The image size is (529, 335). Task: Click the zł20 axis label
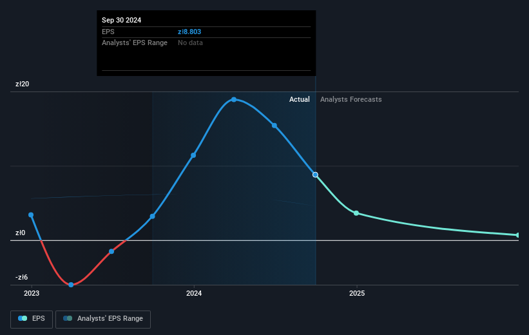pyautogui.click(x=23, y=84)
